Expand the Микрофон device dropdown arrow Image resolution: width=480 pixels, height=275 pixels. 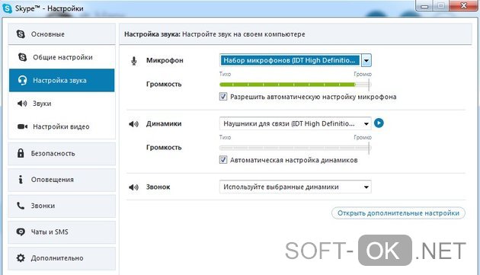[x=366, y=60]
